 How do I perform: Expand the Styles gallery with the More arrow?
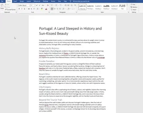click(x=127, y=9)
